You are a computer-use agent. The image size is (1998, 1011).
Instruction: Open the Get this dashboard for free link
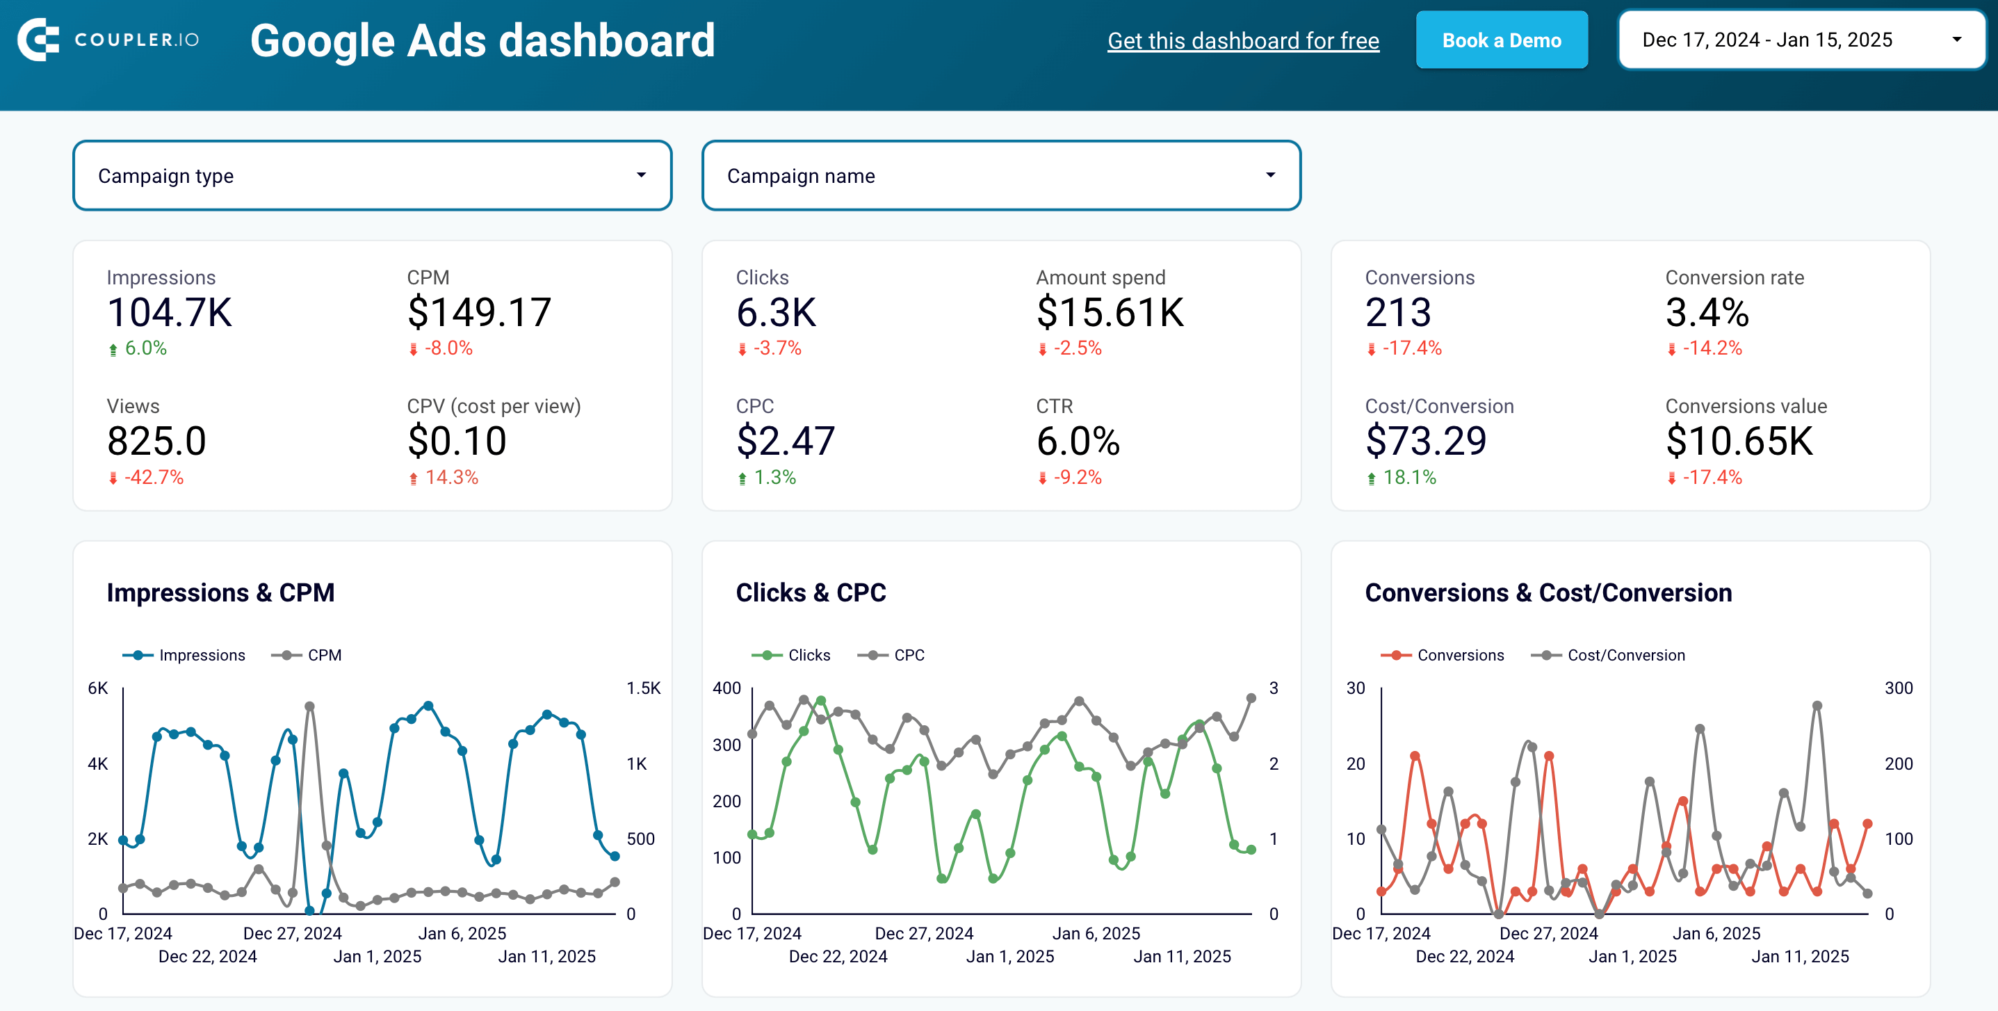pos(1243,40)
